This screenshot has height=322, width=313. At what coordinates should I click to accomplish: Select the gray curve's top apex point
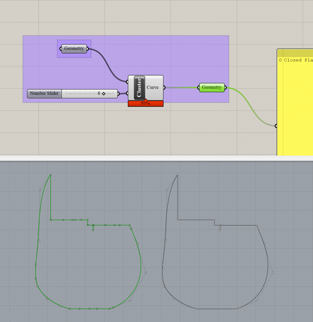177,175
